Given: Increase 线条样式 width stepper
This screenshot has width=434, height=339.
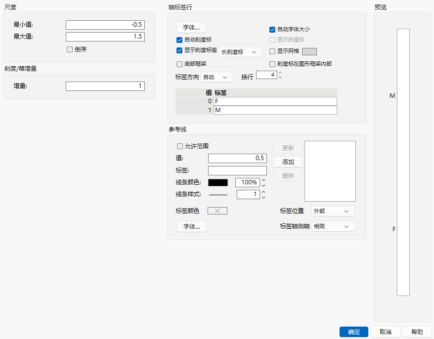Looking at the screenshot, I should click(263, 192).
